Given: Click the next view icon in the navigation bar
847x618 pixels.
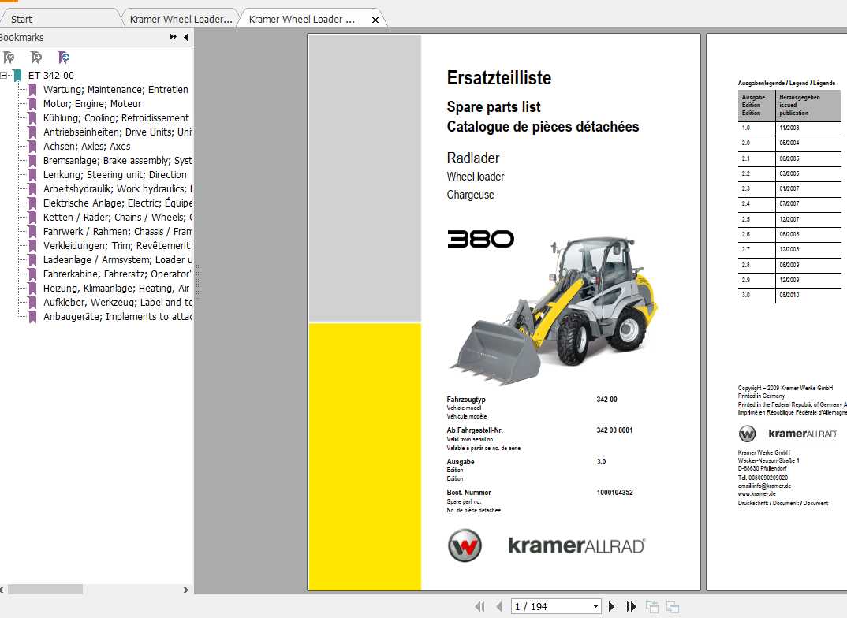Looking at the screenshot, I should (x=673, y=607).
